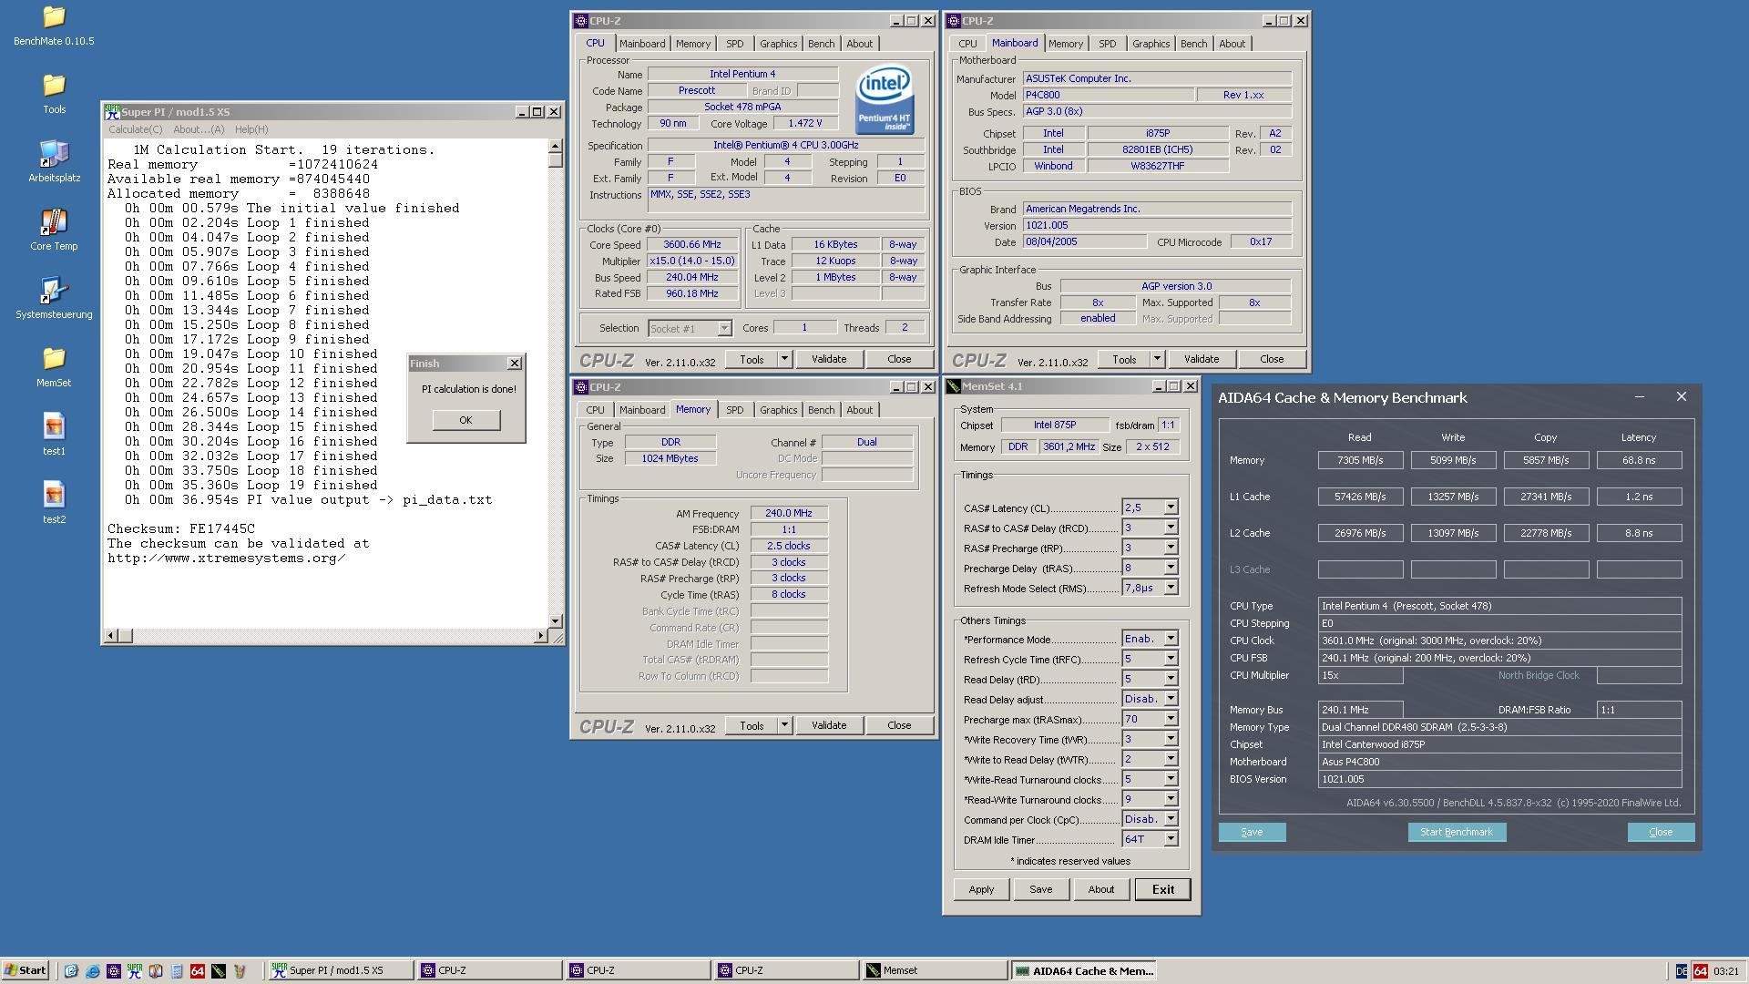
Task: Click the Super PI horizontal scrollbar right arrow
Action: tap(540, 635)
